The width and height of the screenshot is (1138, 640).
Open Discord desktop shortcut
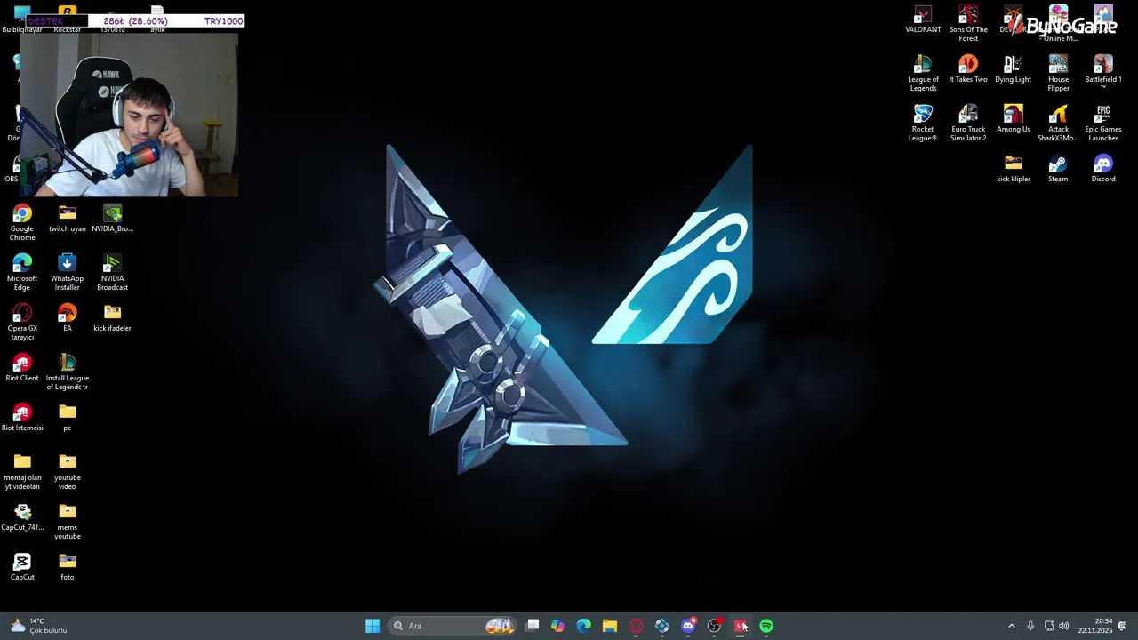1103,169
